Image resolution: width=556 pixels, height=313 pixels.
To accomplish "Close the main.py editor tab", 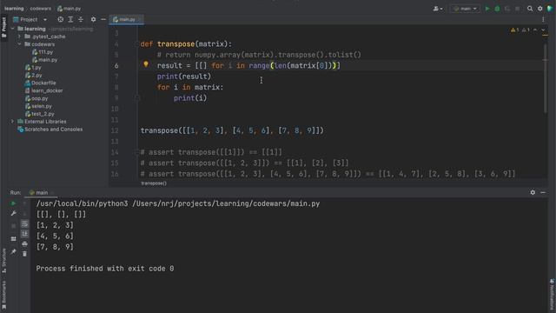I will click(x=140, y=19).
